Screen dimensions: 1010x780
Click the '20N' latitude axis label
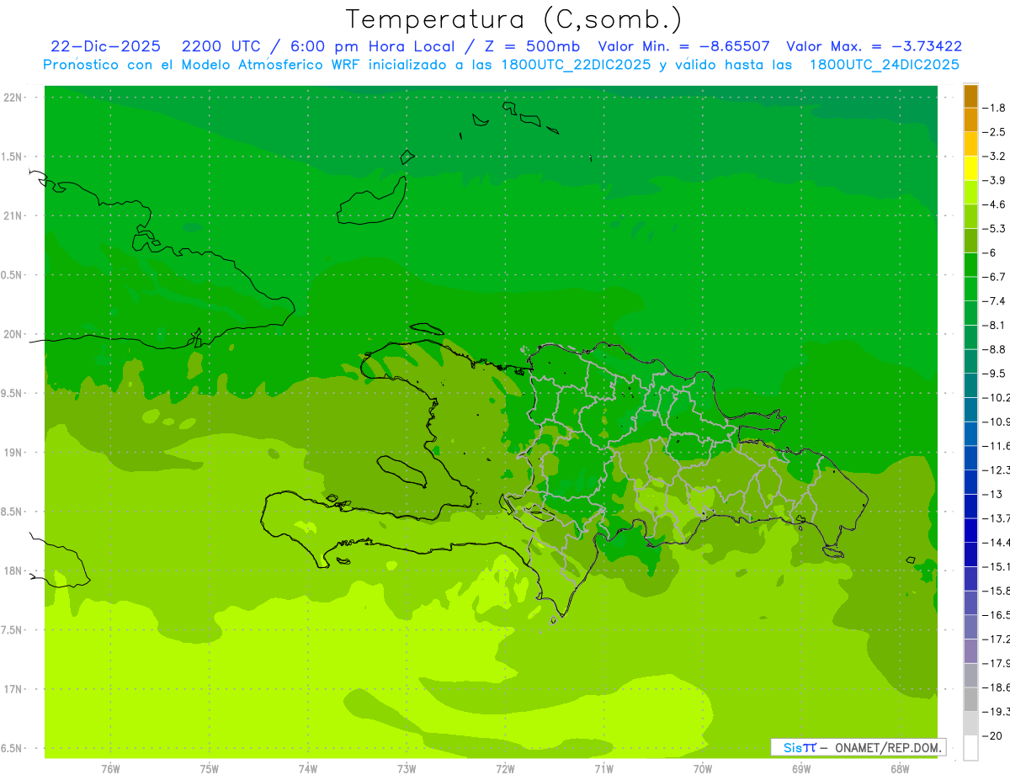13,334
